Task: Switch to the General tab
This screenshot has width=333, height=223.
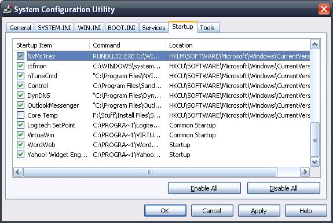Action: click(20, 28)
